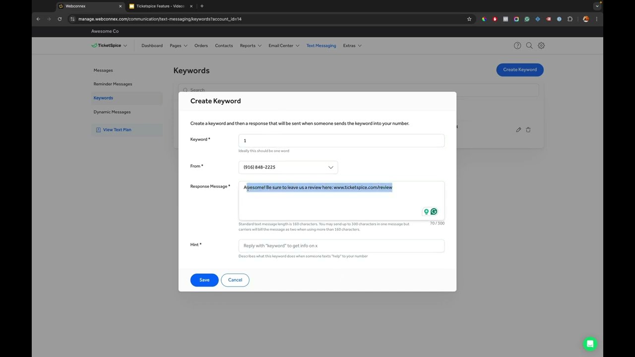Close the Webconnex tab
The image size is (635, 357).
click(x=120, y=6)
